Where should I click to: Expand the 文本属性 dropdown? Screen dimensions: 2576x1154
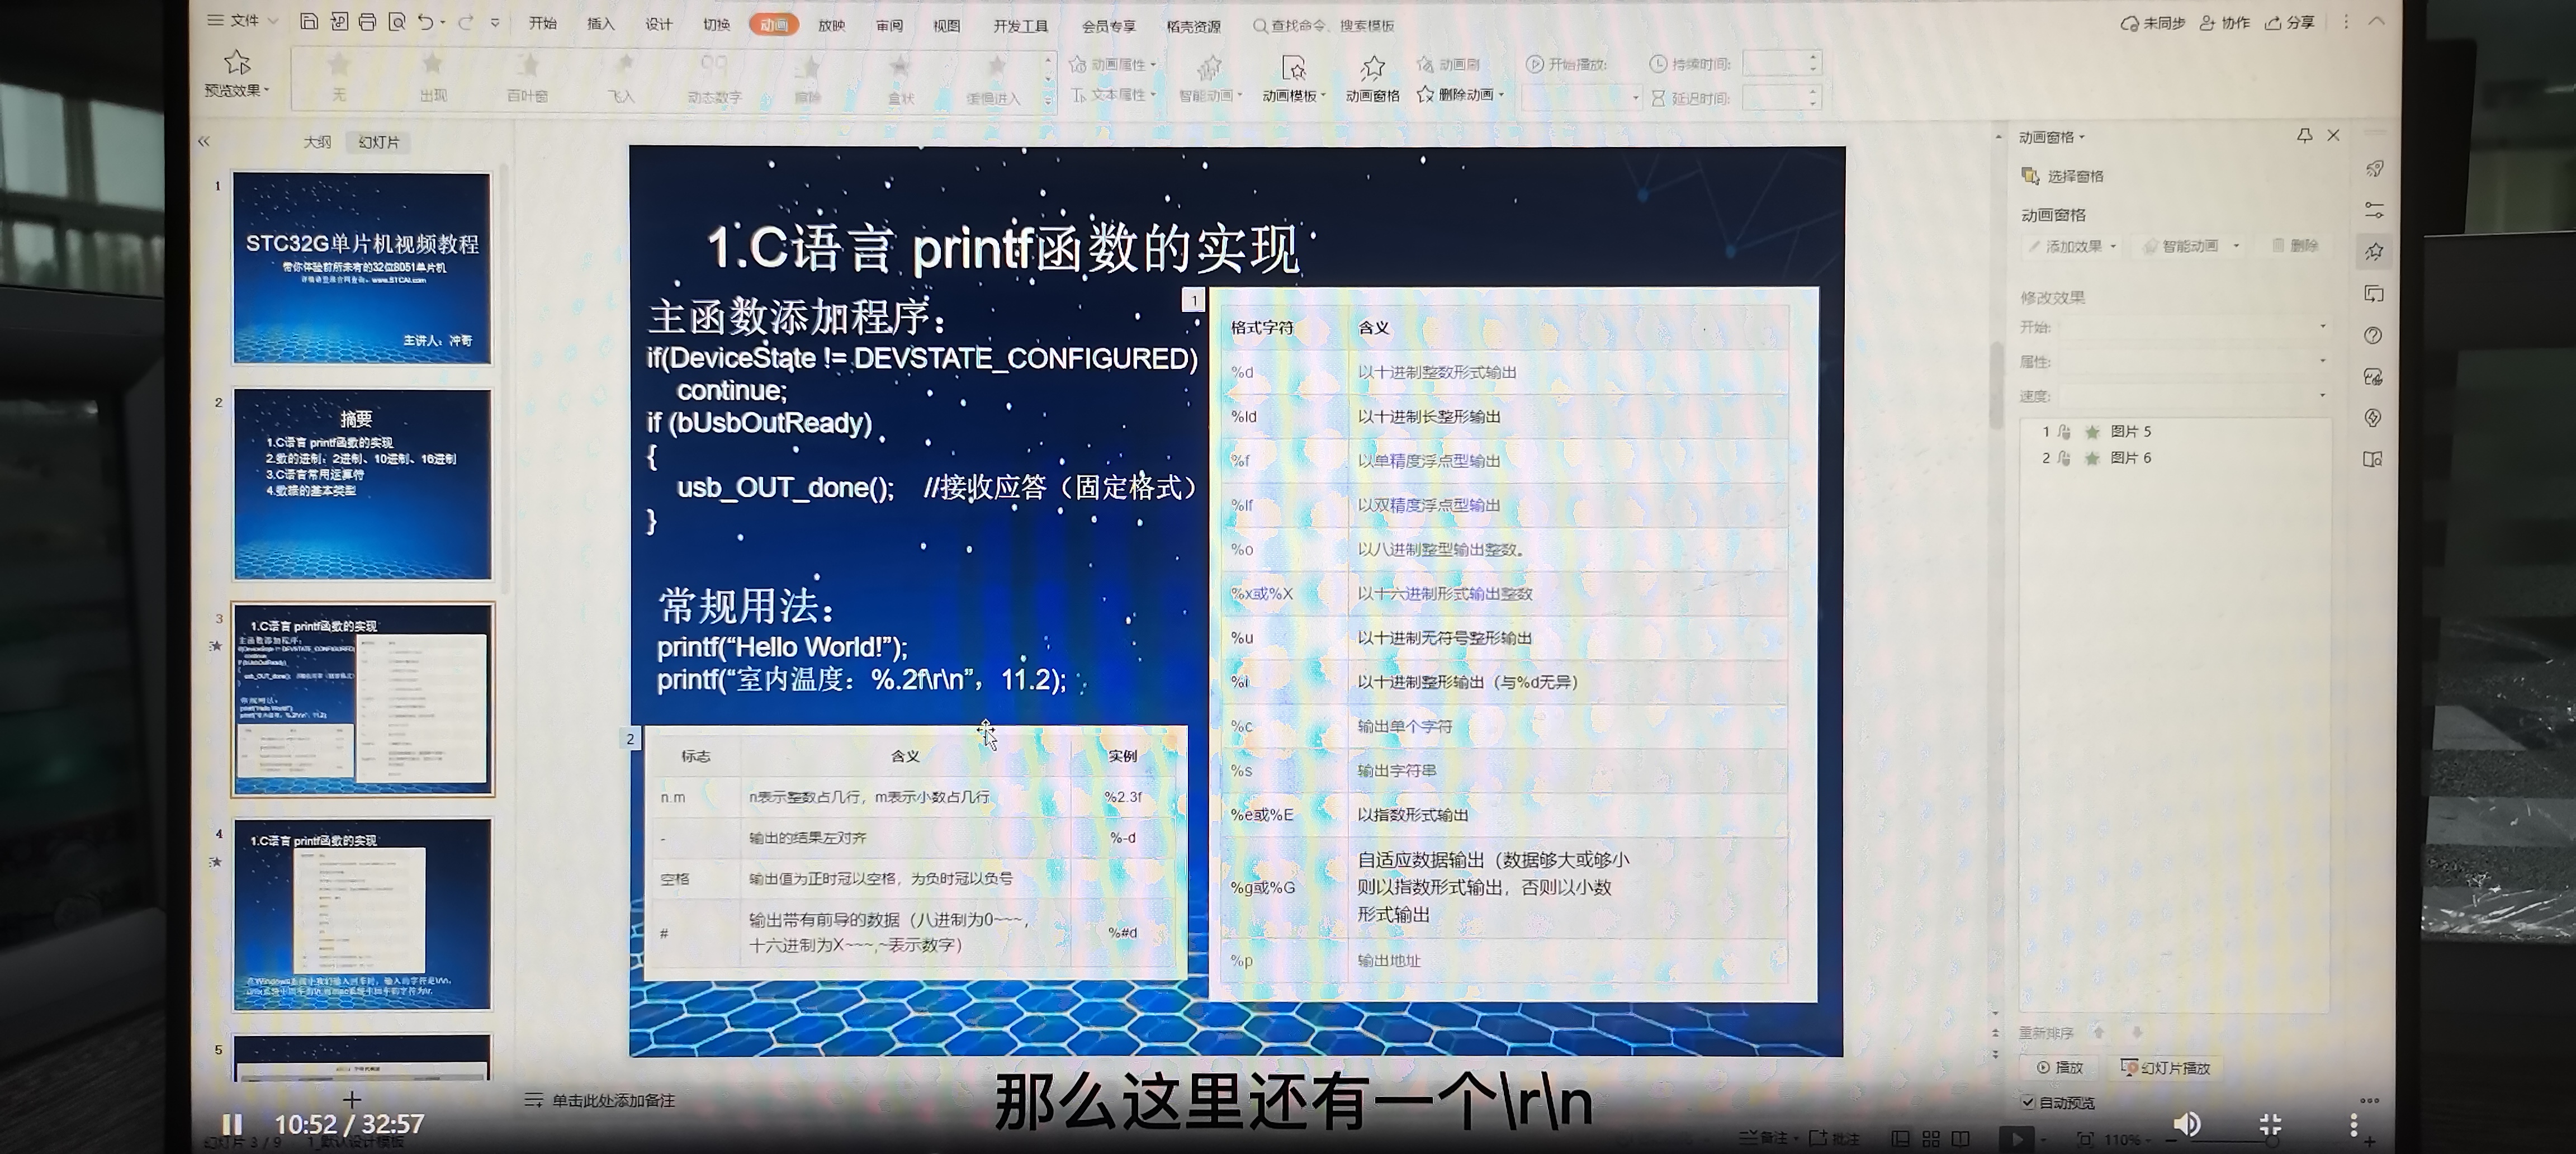point(1113,95)
